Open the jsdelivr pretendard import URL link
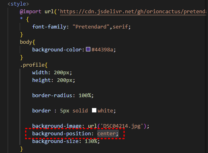Image resolution: width=208 pixels, height=153 pixels. pyautogui.click(x=133, y=12)
